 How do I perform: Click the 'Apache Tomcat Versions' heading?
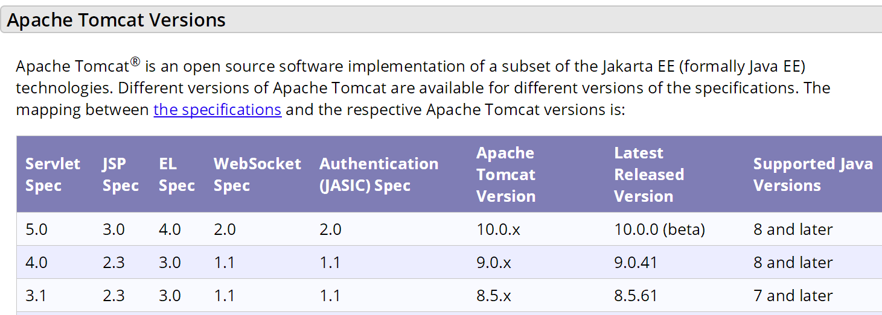tap(117, 20)
